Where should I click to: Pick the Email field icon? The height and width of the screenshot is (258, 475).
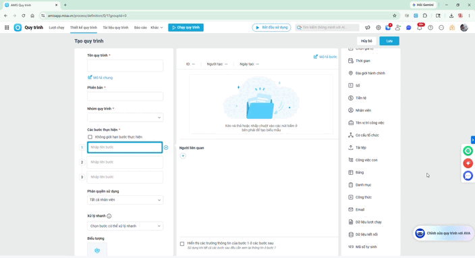pyautogui.click(x=350, y=209)
